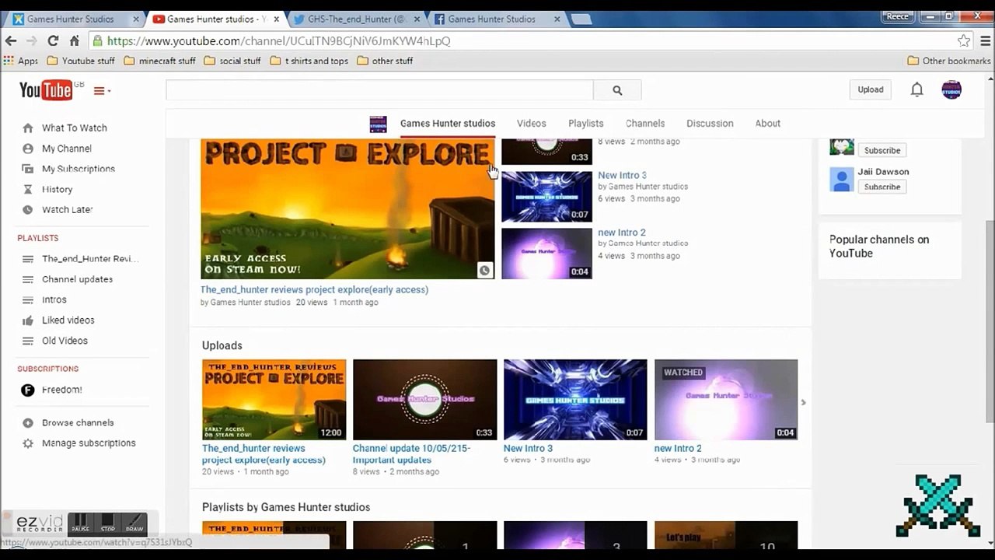Open the minecraft stuff bookmark folder

pyautogui.click(x=160, y=61)
